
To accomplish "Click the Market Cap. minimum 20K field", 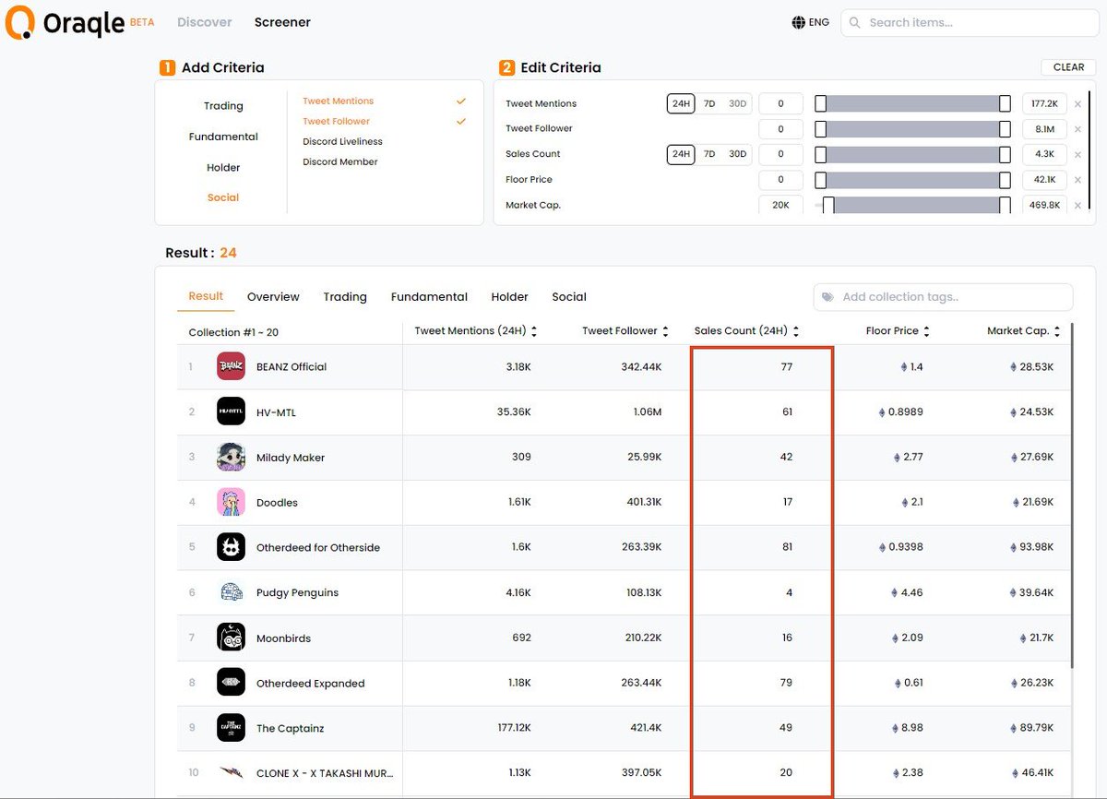I will click(x=780, y=205).
